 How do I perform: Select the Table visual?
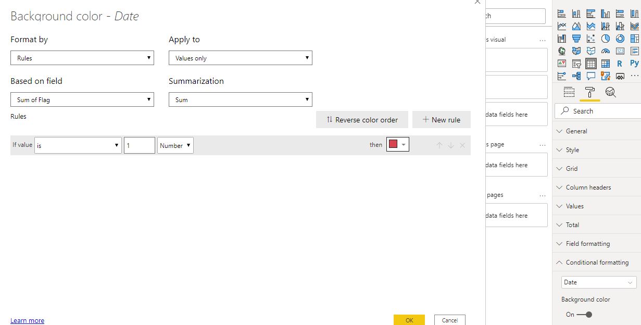(x=591, y=64)
